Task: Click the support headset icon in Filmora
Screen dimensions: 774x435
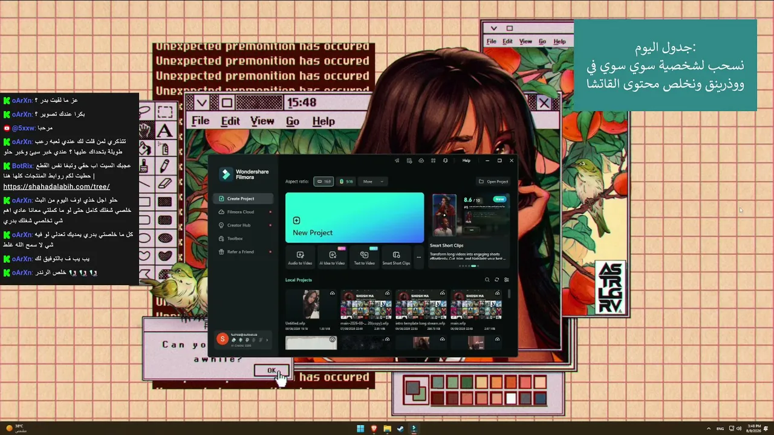Action: tap(445, 161)
